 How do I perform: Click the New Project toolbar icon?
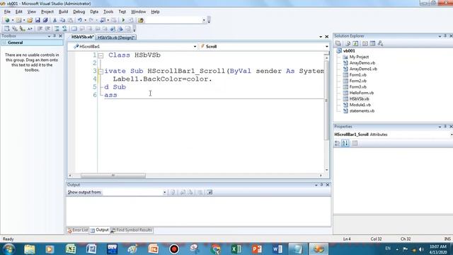(7, 21)
